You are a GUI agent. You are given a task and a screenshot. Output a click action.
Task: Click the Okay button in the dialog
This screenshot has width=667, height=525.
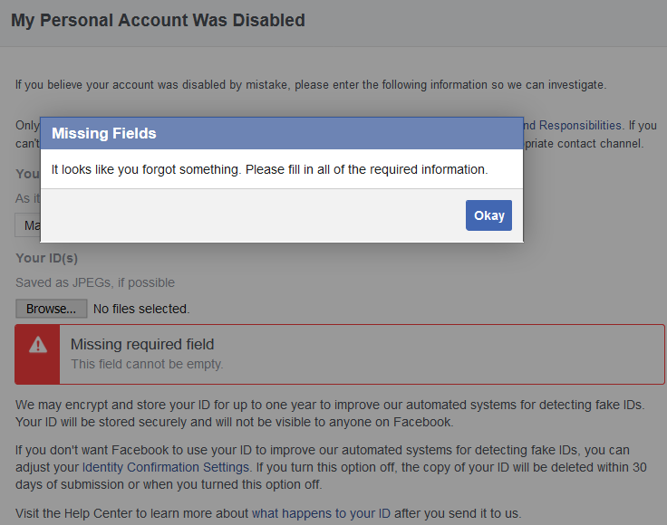pos(488,215)
